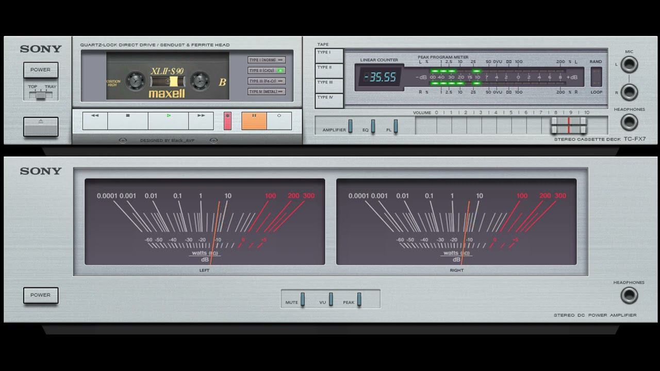Screen dimensions: 660x371
Task: Start playback with the green play key
Action: tap(168, 121)
